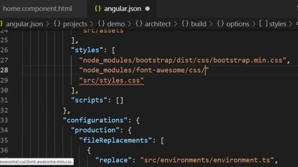This screenshot has height=167, width=298.
Task: Click the "configurations" key on line 33
Action: pyautogui.click(x=95, y=121)
